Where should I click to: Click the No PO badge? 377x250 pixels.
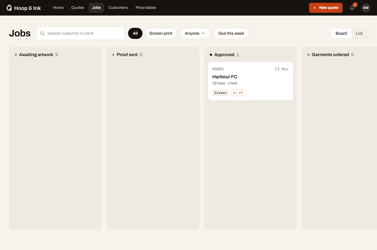pyautogui.click(x=238, y=93)
